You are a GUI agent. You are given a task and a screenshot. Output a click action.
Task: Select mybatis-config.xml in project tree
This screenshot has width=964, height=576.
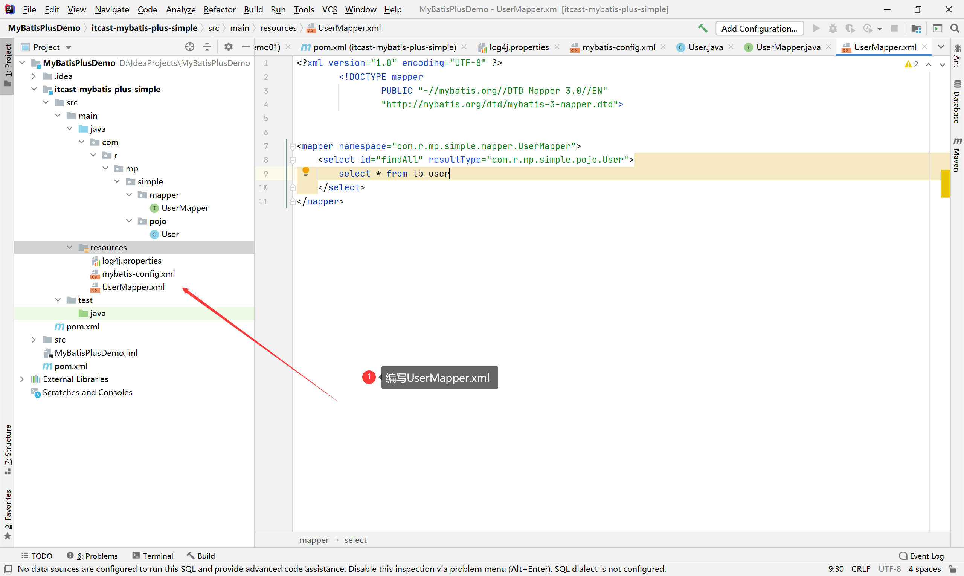point(138,274)
